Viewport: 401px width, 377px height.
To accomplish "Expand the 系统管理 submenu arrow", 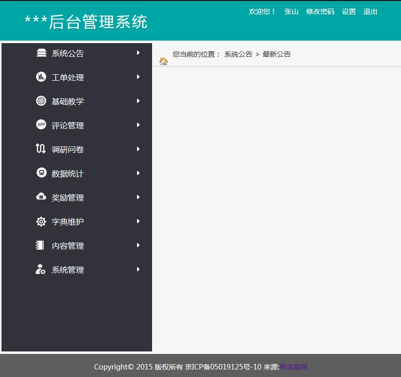I will [x=138, y=269].
